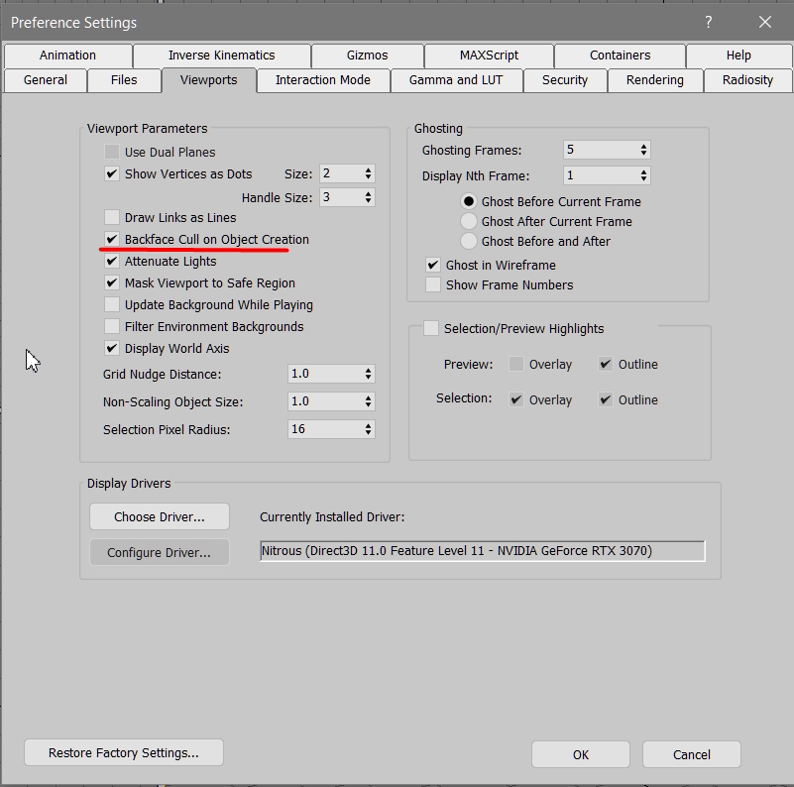Viewport: 794px width, 787px height.
Task: Open the Animation tab
Action: (x=67, y=56)
